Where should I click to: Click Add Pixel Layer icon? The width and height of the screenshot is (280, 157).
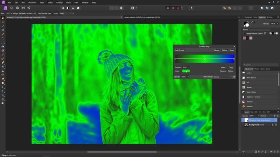point(274,152)
